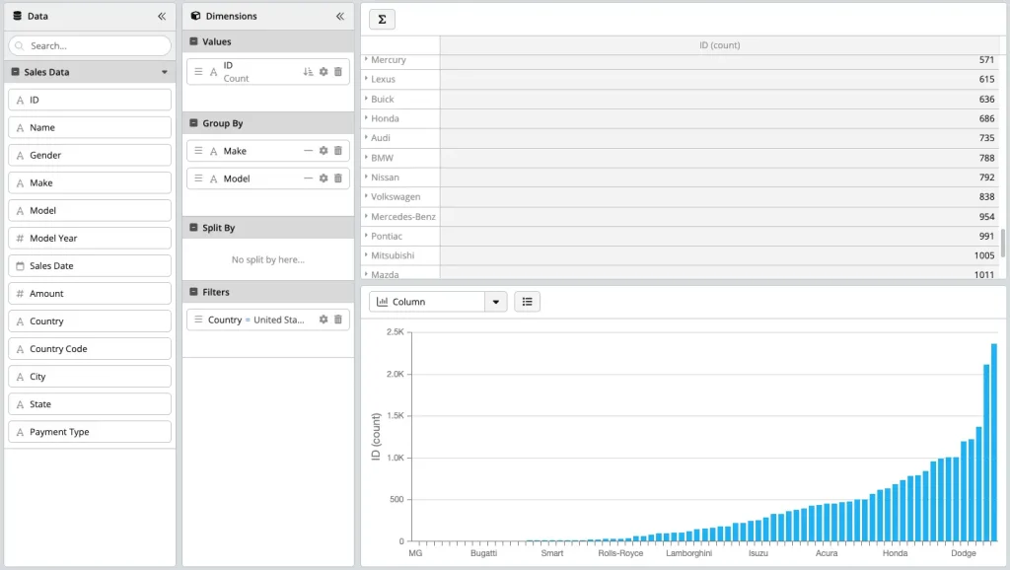Delete the Make group-by field
Image resolution: width=1010 pixels, height=570 pixels.
[338, 151]
